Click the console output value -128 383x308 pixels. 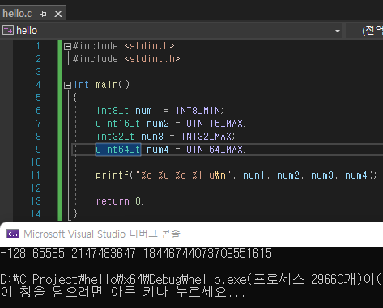click(13, 254)
